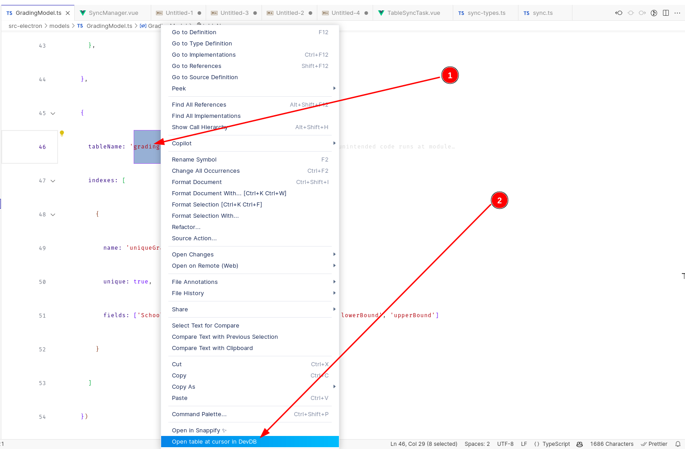The image size is (685, 449).
Task: Select Go to Type Definition
Action: [x=250, y=44]
